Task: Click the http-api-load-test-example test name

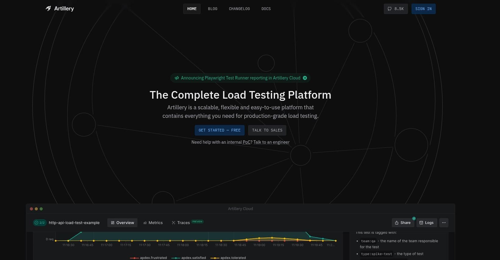Action: (74, 223)
